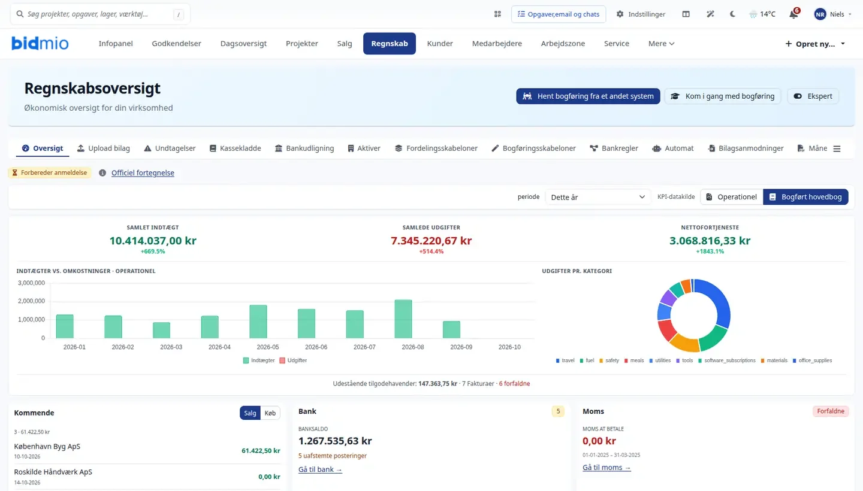Image resolution: width=863 pixels, height=491 pixels.
Task: Click the Indtægter legend swatch
Action: (246, 360)
